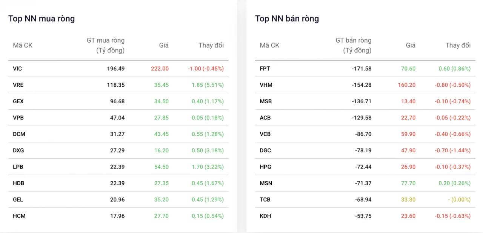Screen dimensions: 483x233
Task: Select HDB price 27.35
Action: [x=162, y=183]
